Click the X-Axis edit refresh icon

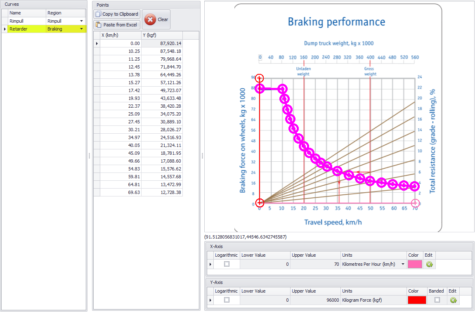tap(429, 265)
